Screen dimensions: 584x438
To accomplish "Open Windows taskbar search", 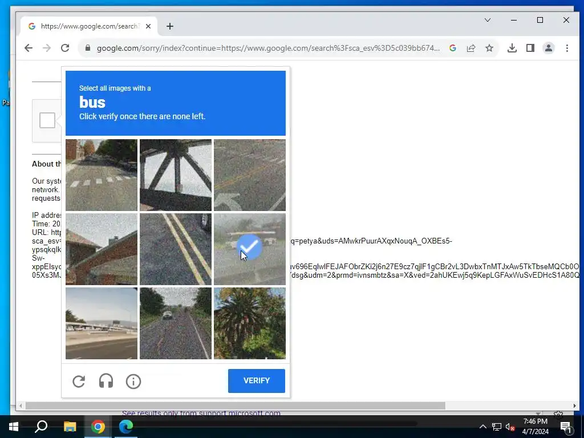I will (41, 427).
